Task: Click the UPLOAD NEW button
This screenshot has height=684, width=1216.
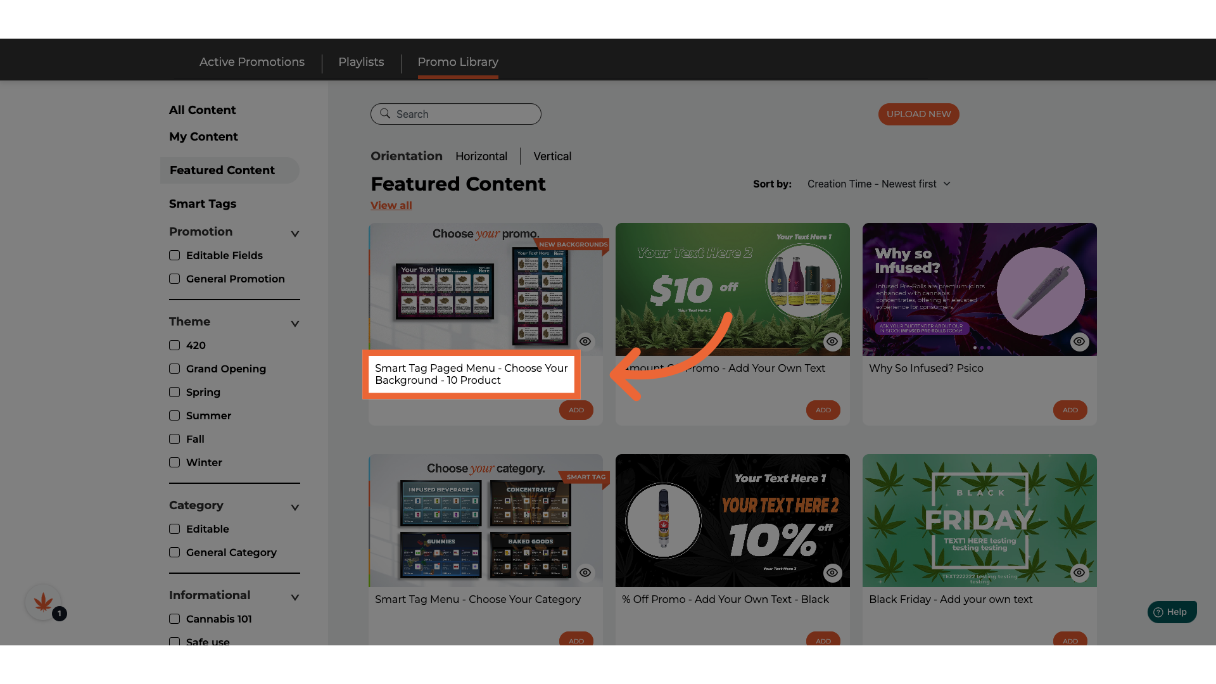Action: click(918, 114)
